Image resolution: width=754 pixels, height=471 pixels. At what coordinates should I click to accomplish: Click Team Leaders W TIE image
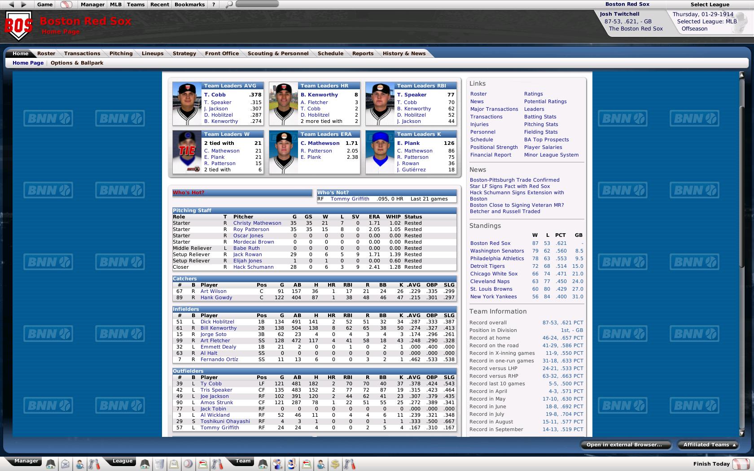coord(187,152)
